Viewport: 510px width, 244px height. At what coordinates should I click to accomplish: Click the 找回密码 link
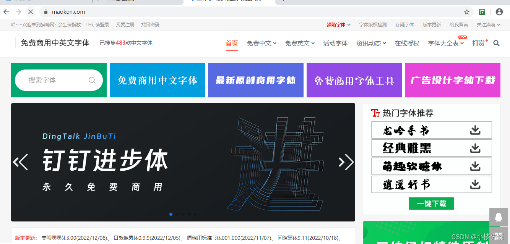(x=150, y=25)
